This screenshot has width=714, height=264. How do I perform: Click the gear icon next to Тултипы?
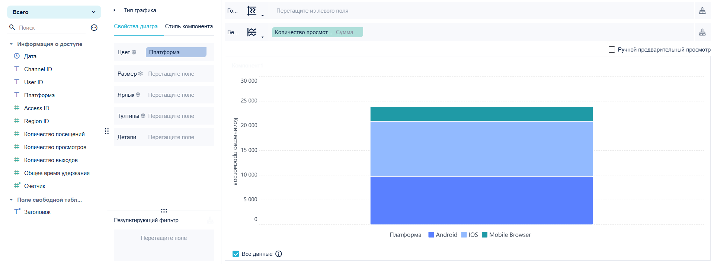coord(143,116)
